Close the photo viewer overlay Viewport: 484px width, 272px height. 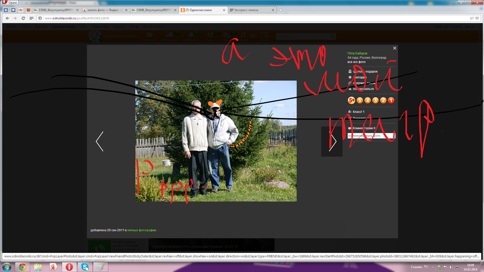pos(395,48)
